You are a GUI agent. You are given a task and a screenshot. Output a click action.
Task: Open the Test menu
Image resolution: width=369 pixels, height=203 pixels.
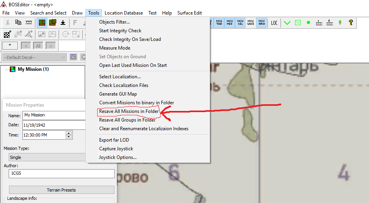(x=152, y=13)
